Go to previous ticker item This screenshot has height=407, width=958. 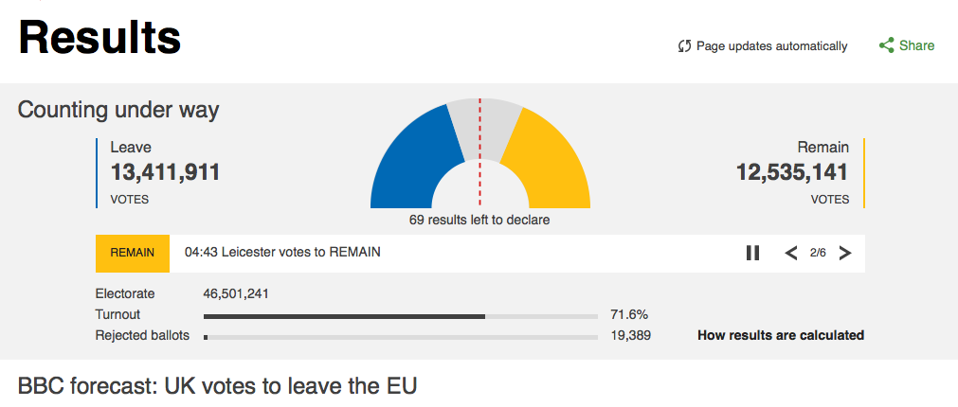coord(791,253)
